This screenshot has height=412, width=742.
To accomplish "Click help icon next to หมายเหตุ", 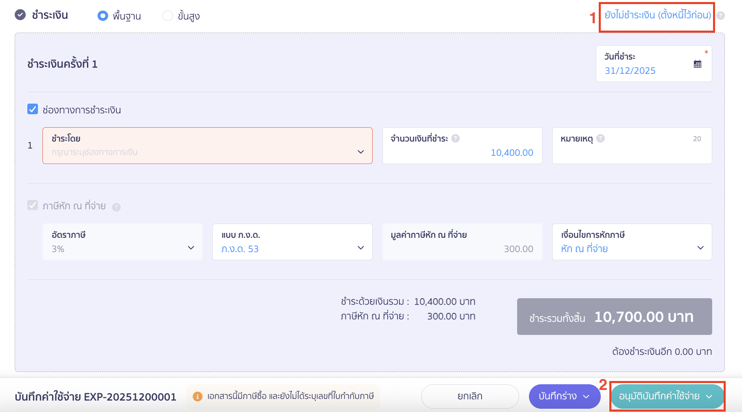I will (x=600, y=138).
